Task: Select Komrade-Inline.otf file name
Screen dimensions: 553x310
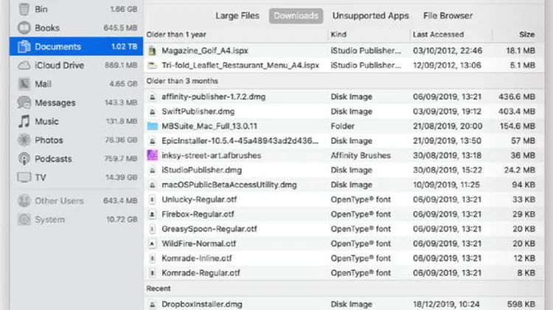Action: tap(197, 258)
